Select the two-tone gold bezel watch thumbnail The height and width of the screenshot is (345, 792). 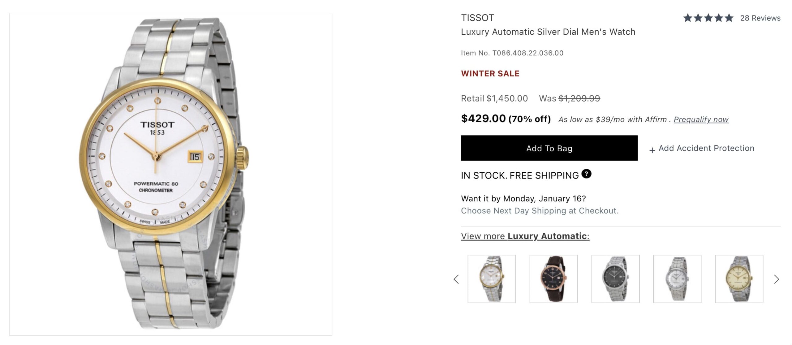492,279
